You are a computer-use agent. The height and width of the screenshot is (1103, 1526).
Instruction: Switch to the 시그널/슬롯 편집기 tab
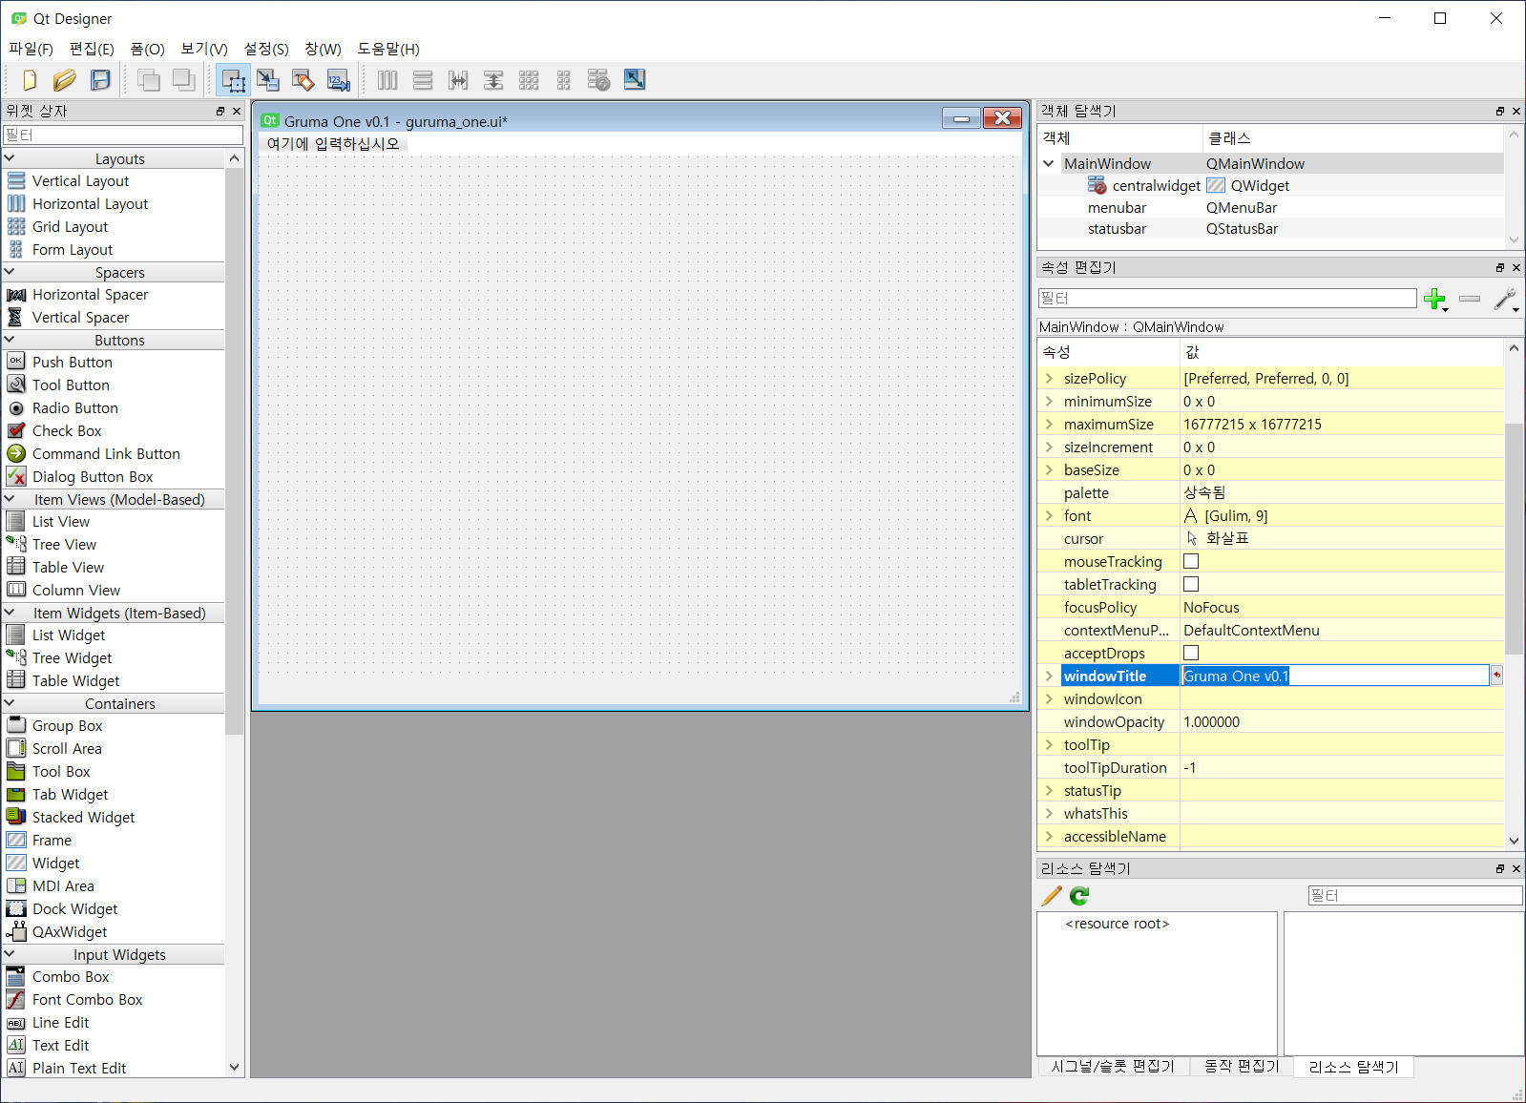coord(1113,1066)
